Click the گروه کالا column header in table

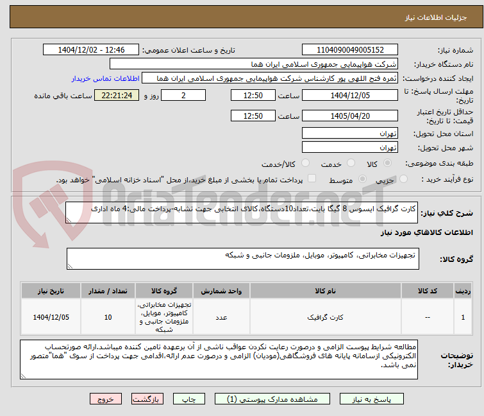164,291
